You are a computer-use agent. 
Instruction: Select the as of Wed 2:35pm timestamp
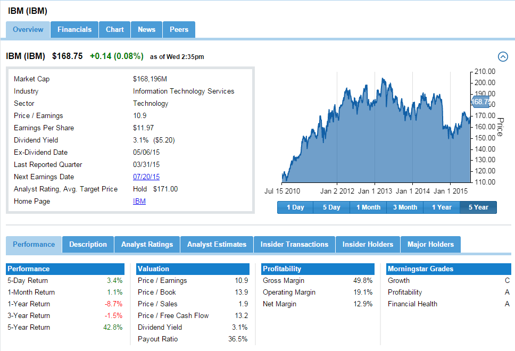pyautogui.click(x=177, y=57)
